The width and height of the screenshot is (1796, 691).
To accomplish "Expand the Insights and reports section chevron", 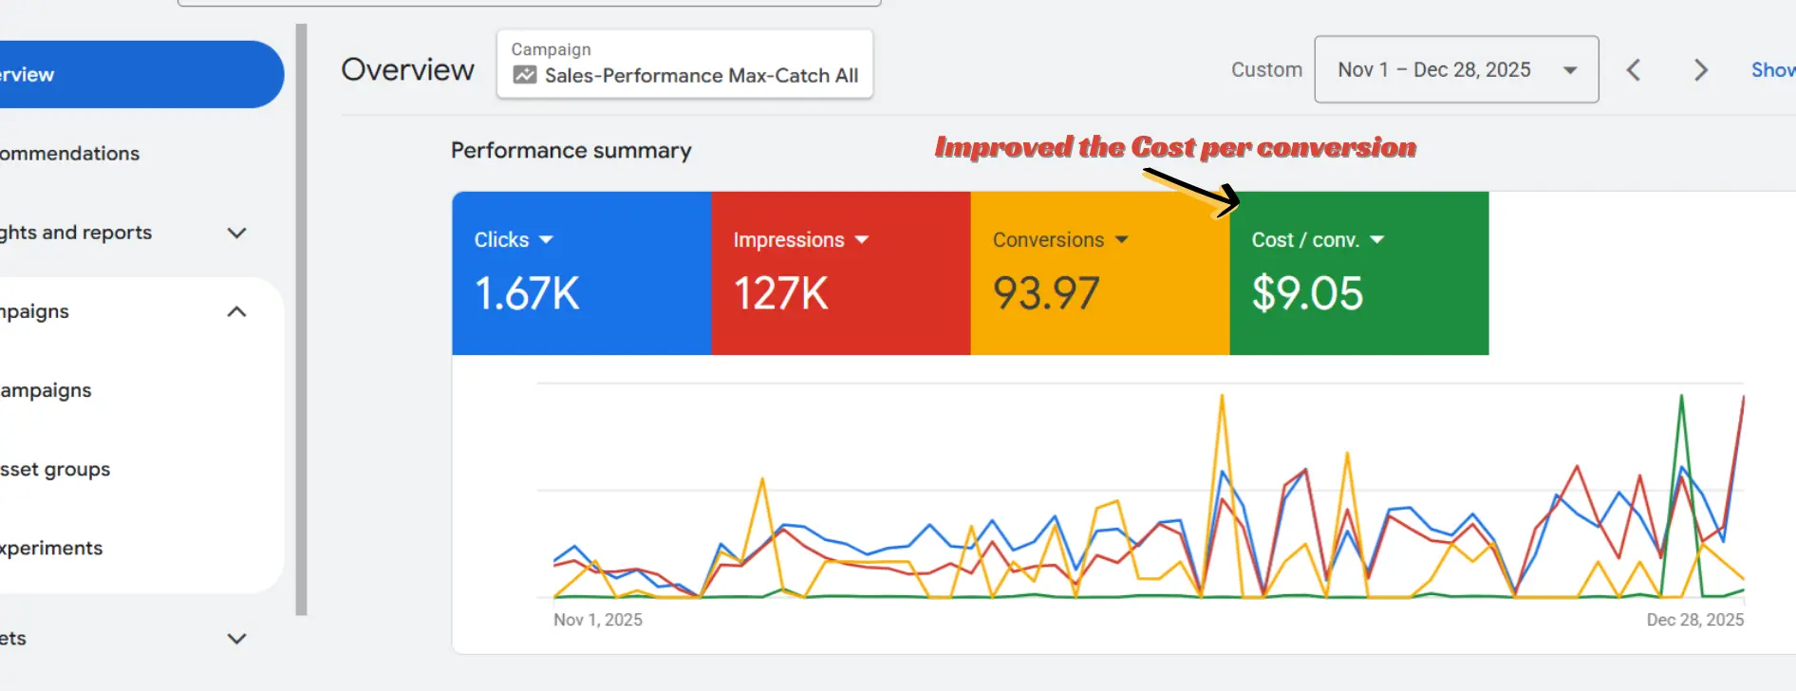I will [x=237, y=233].
